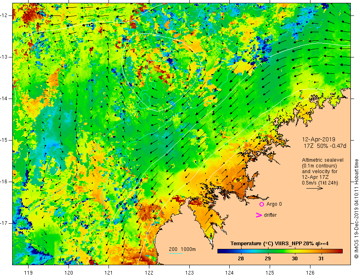Click the 'drifter' legend label
359x277 pixels.
pos(270,215)
